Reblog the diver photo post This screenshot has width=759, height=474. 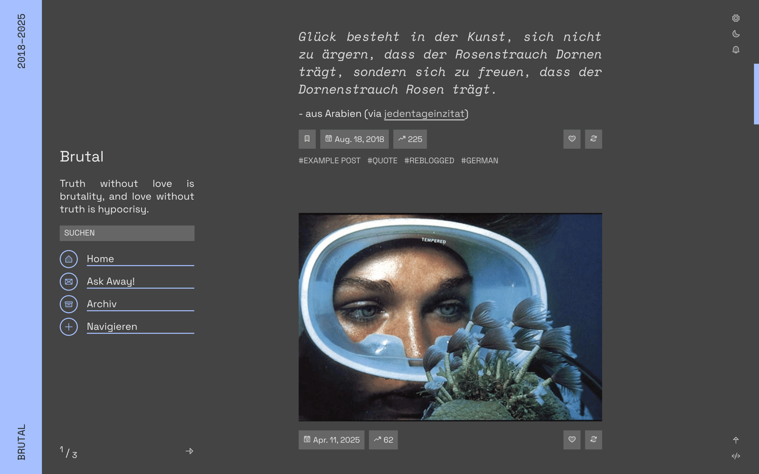coord(594,440)
